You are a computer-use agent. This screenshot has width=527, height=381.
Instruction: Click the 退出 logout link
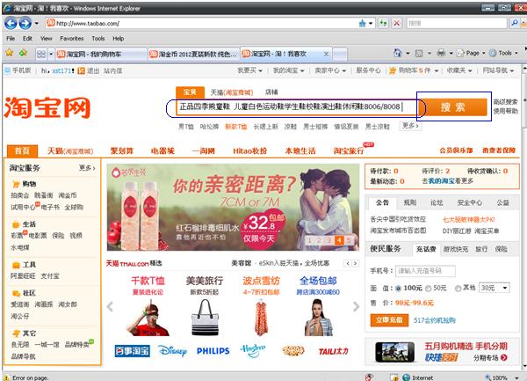click(x=93, y=70)
